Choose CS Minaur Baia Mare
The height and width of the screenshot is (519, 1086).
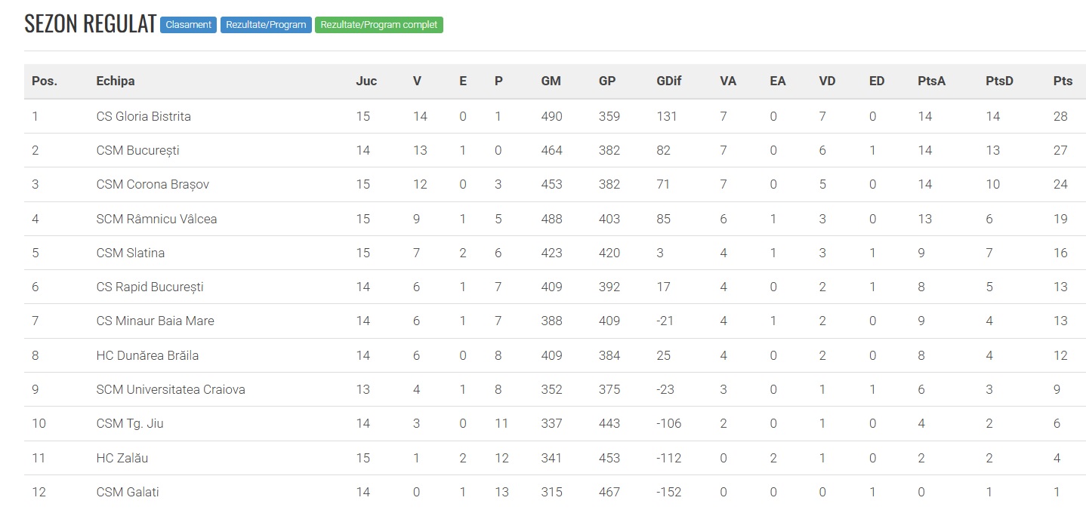point(155,321)
